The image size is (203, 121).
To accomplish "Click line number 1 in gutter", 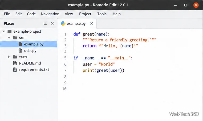I will tap(65, 34).
